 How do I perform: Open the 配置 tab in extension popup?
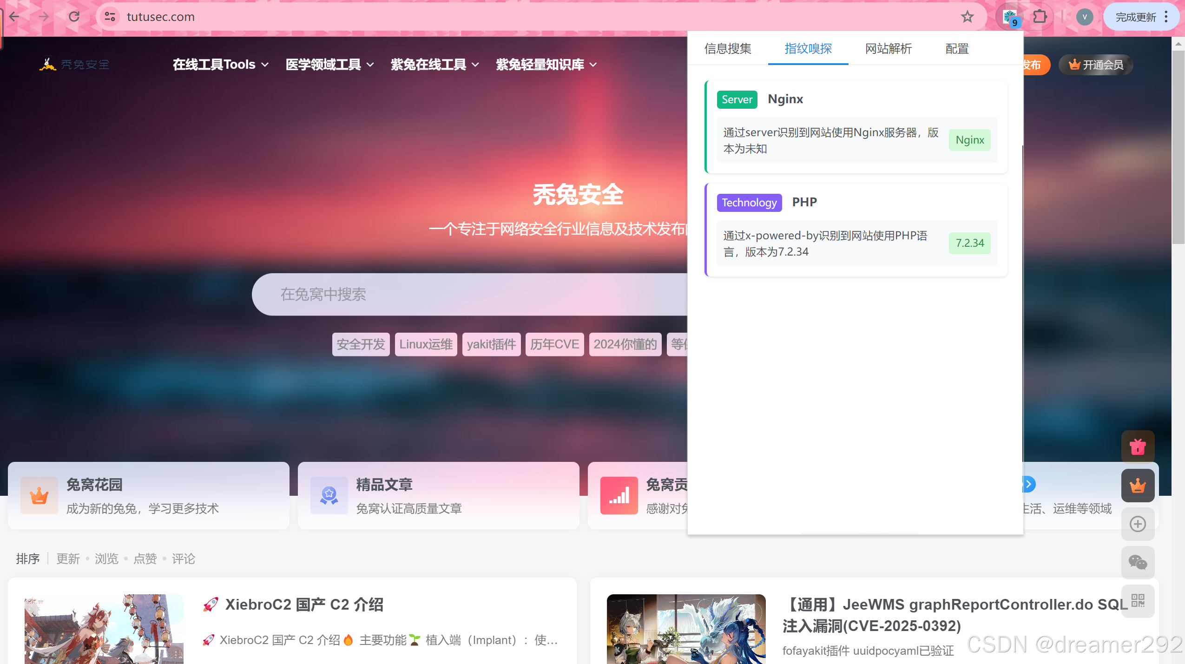point(957,49)
